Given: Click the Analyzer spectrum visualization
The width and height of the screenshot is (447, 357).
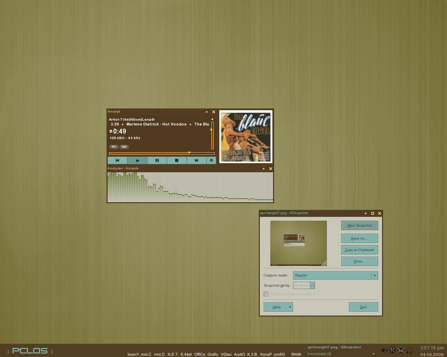Looking at the screenshot, I should pos(190,187).
